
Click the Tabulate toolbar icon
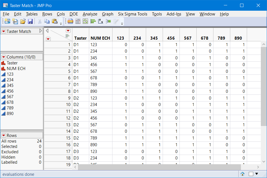pyautogui.click(x=78, y=21)
